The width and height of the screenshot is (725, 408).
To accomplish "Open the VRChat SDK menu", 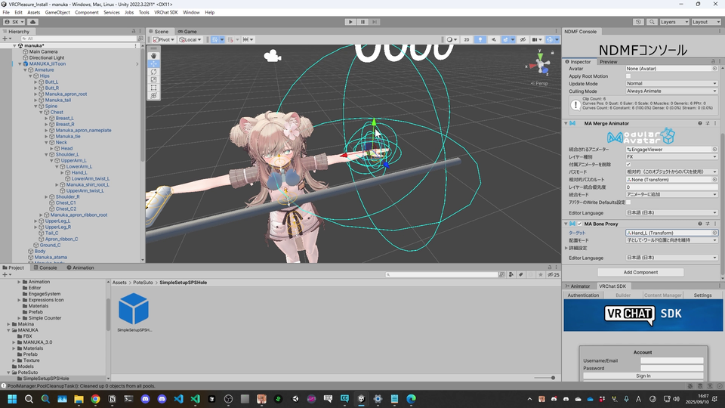I will coord(165,13).
